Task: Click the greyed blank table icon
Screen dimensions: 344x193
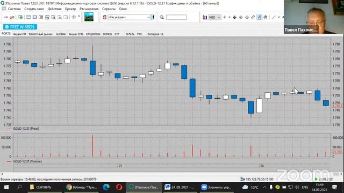Action: tap(66, 17)
